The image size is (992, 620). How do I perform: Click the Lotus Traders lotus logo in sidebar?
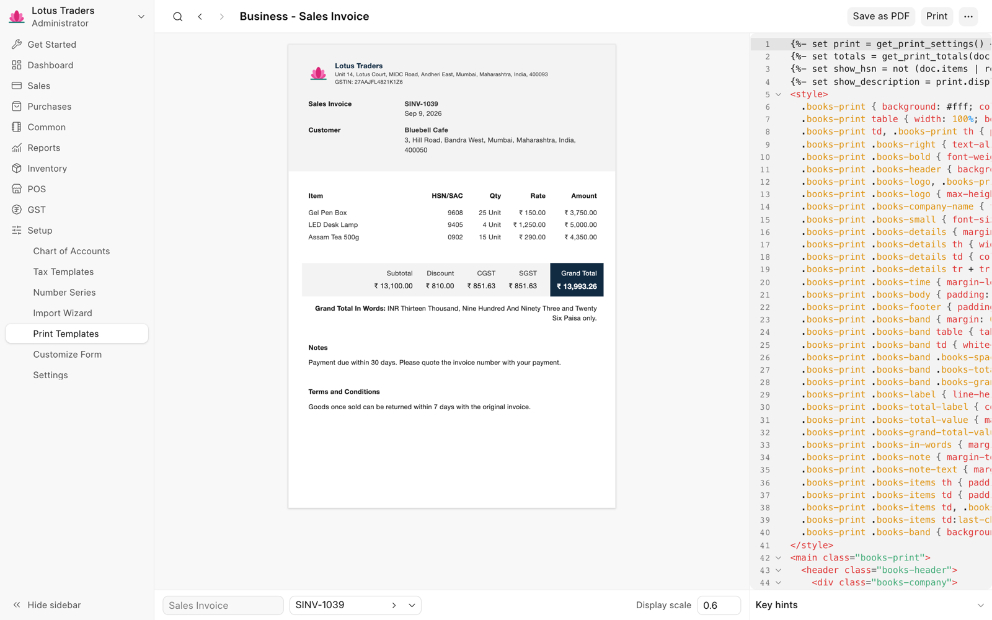17,17
